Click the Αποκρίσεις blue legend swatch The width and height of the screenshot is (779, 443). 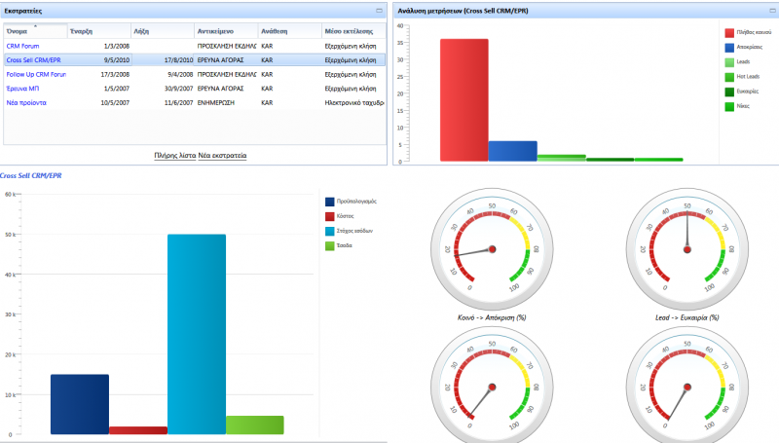[729, 48]
